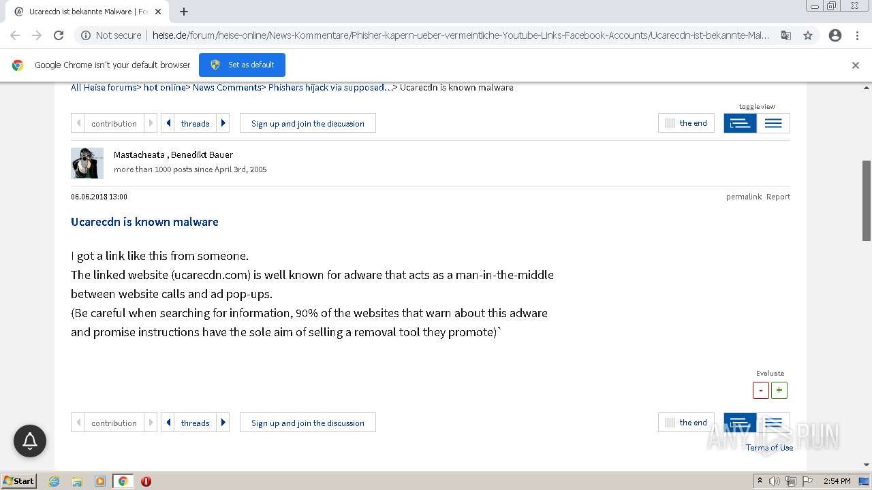Dismiss the default browser notification bar
The width and height of the screenshot is (872, 490).
coord(856,65)
